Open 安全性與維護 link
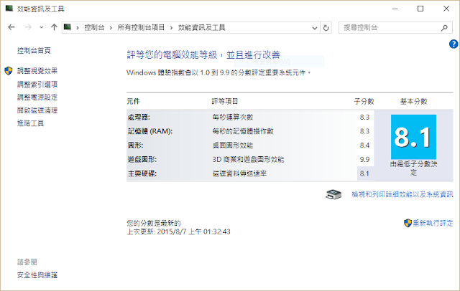 click(x=37, y=275)
